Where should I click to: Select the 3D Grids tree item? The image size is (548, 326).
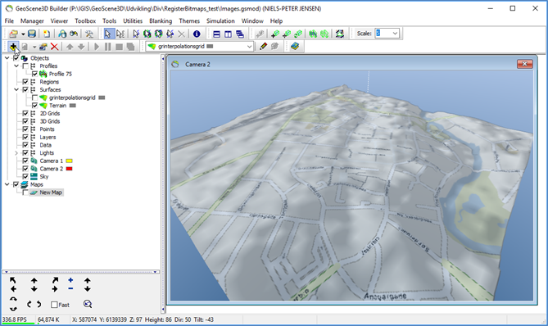(50, 121)
